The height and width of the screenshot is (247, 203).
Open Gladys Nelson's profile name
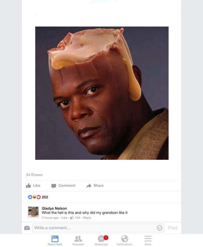pos(54,208)
